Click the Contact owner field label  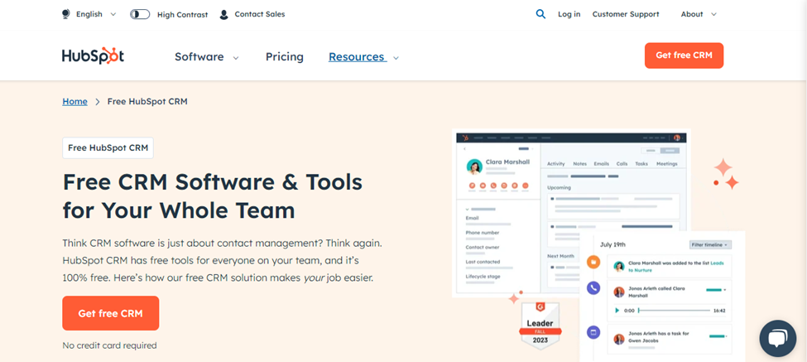[483, 247]
